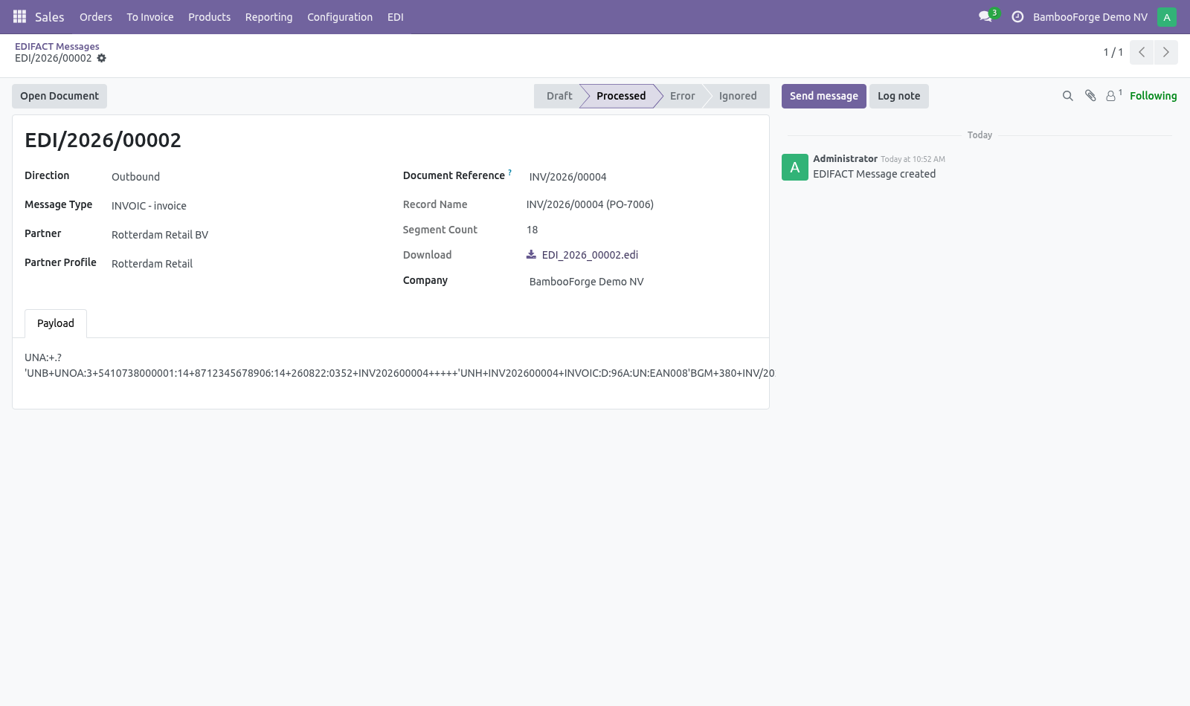Open the Administrator user avatar menu

coord(1167,16)
